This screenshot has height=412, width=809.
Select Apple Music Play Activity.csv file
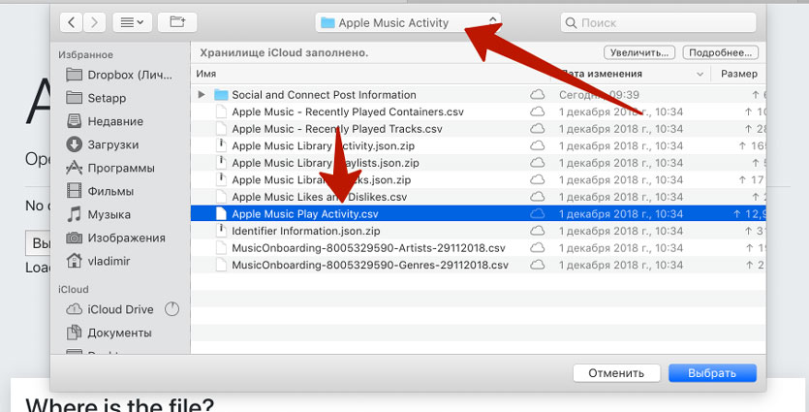pos(305,214)
